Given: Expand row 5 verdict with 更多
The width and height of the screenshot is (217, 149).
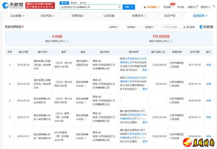Looking at the screenshot, I should [x=145, y=141].
